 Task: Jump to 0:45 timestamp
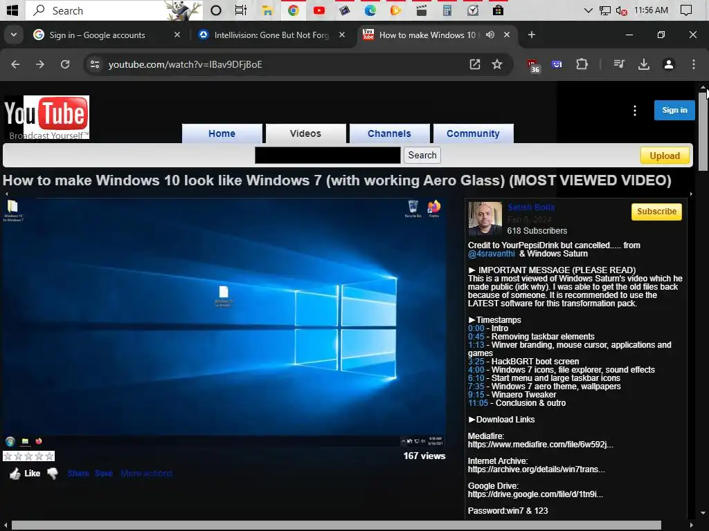[476, 337]
